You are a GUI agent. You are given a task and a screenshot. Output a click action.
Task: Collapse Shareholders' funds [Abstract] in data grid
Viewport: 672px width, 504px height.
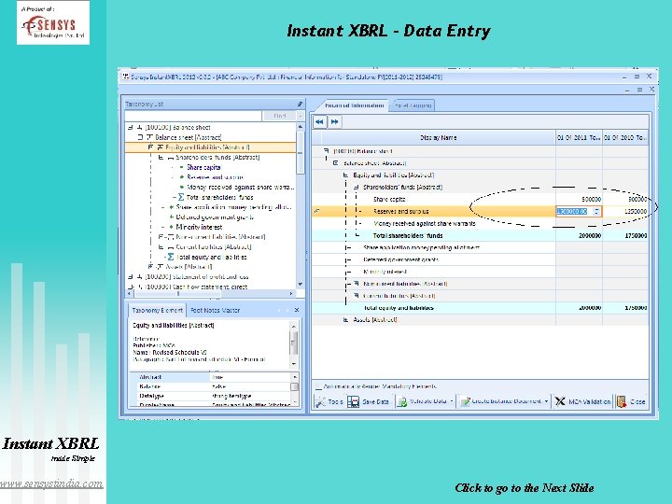pos(356,188)
